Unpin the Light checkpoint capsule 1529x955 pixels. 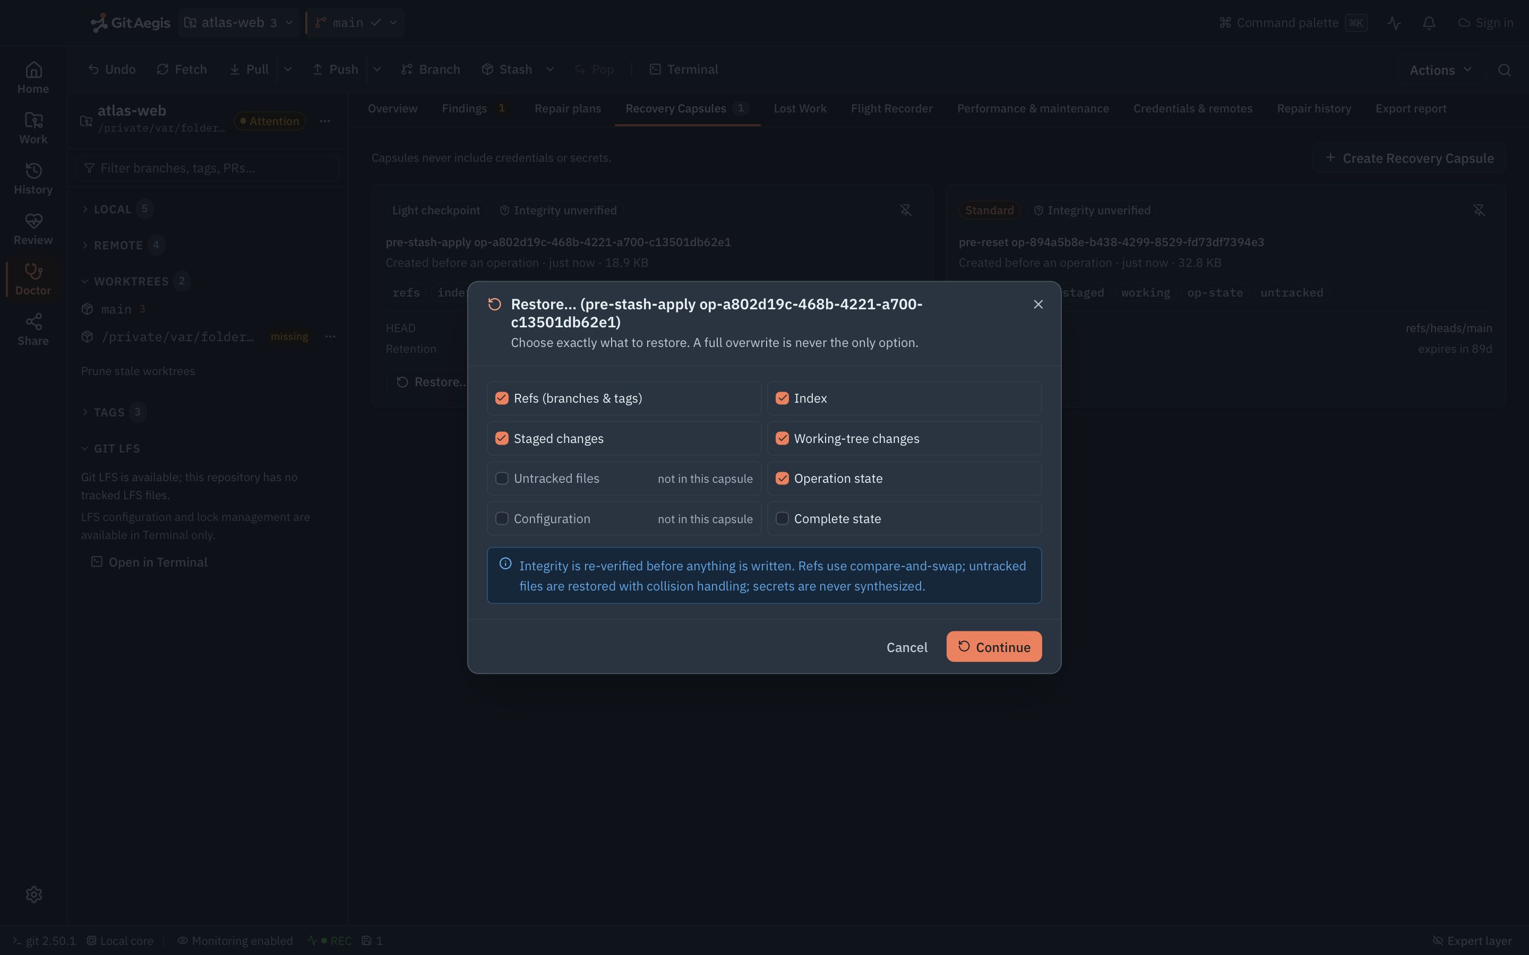[x=905, y=210]
